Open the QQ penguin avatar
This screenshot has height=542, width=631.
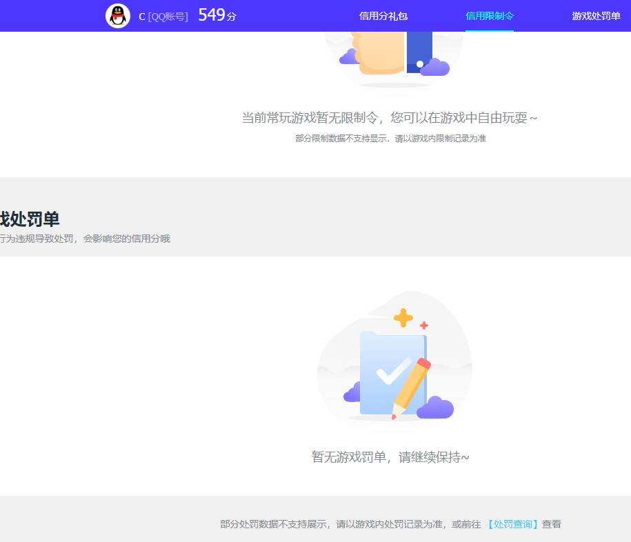118,16
